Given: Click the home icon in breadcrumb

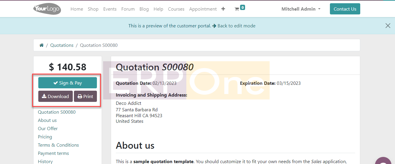Looking at the screenshot, I should (42, 45).
